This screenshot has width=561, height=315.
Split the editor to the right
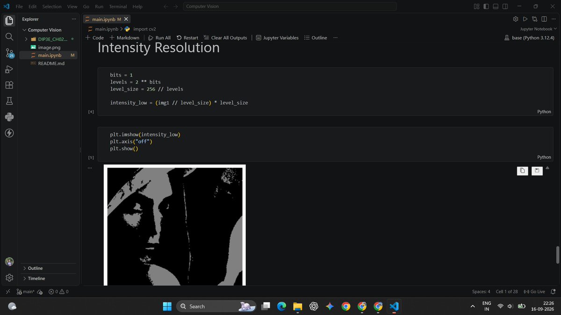point(544,19)
